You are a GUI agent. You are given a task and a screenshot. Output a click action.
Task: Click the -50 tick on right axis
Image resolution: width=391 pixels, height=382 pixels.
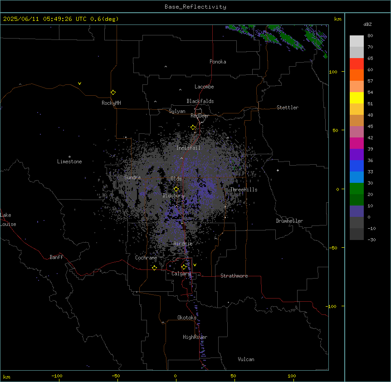[333, 248]
